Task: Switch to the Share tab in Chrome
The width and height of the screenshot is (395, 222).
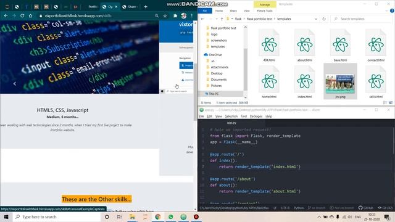Action: coord(130,7)
